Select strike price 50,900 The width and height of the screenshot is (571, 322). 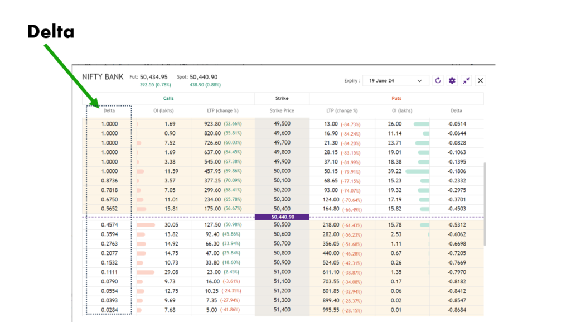[282, 263]
